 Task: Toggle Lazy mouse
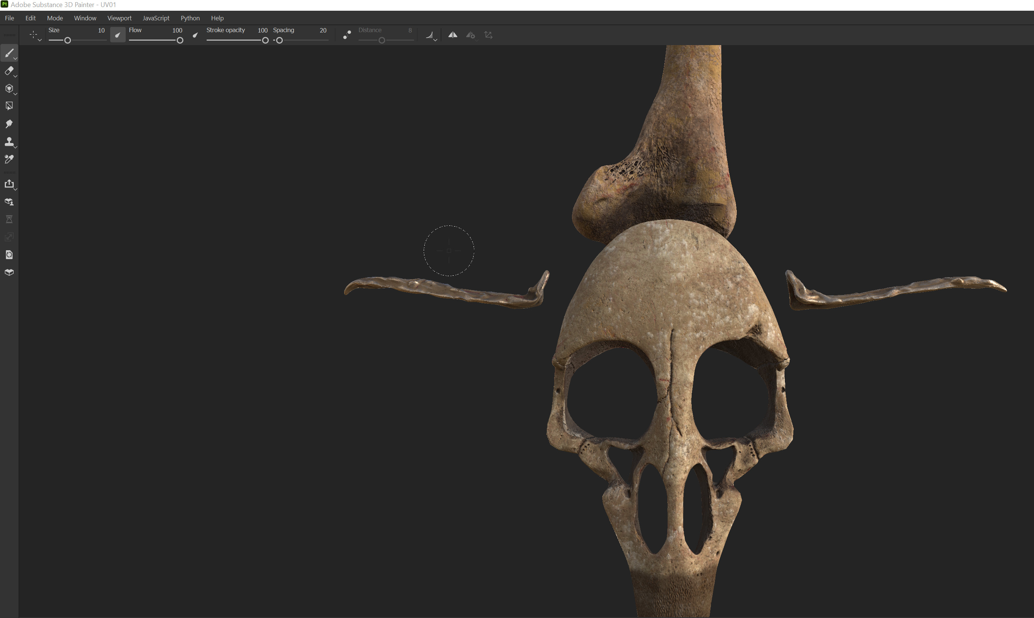[x=347, y=35]
